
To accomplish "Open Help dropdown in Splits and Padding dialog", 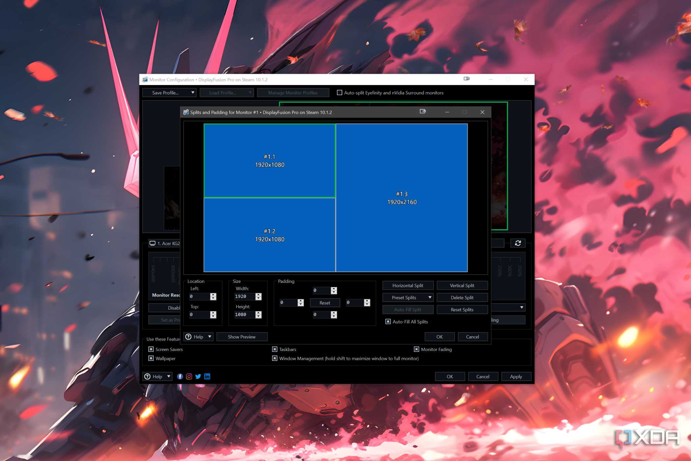I will pyautogui.click(x=198, y=337).
